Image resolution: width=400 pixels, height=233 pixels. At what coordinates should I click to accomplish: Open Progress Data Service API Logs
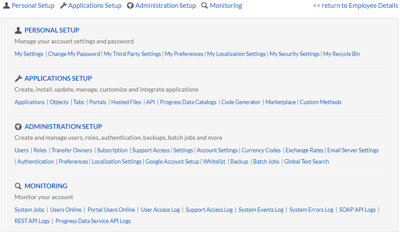pyautogui.click(x=93, y=221)
